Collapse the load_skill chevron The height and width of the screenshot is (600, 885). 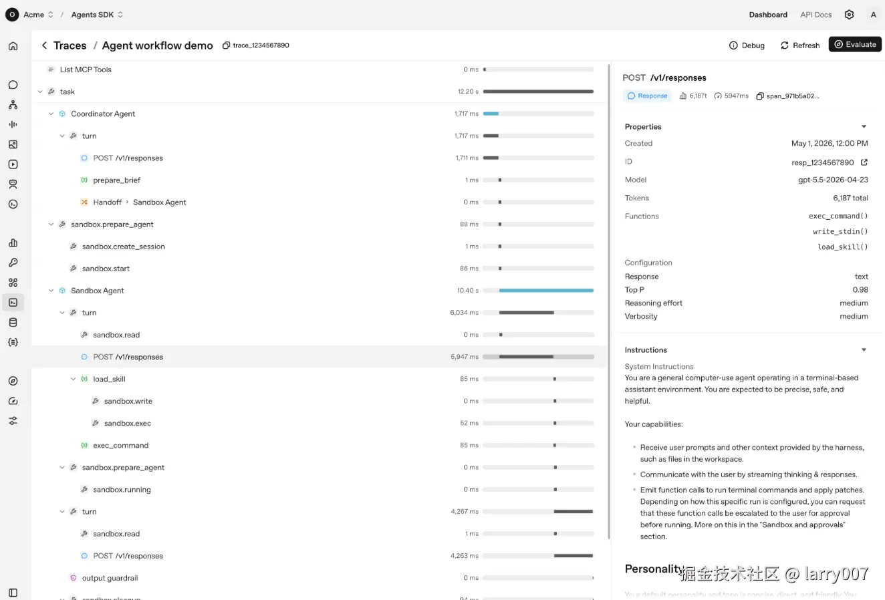point(73,379)
